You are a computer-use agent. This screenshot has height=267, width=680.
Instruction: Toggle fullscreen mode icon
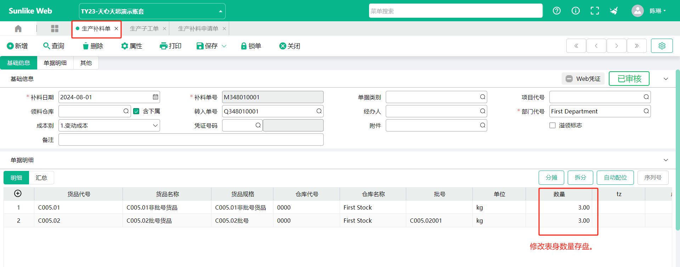(595, 11)
